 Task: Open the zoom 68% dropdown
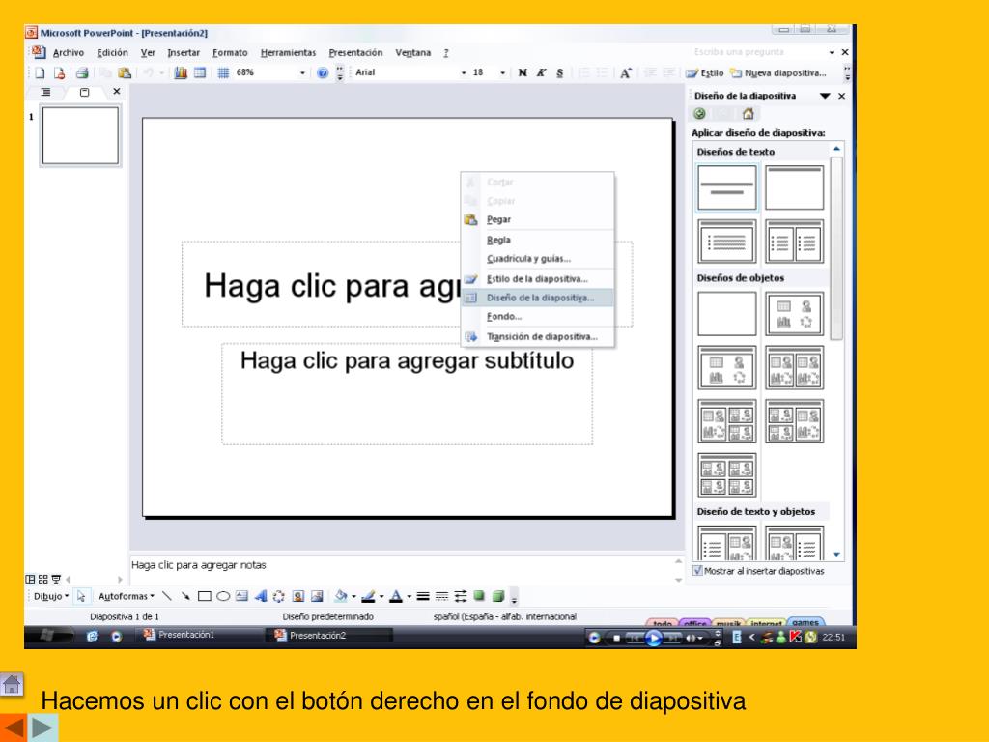[x=302, y=73]
